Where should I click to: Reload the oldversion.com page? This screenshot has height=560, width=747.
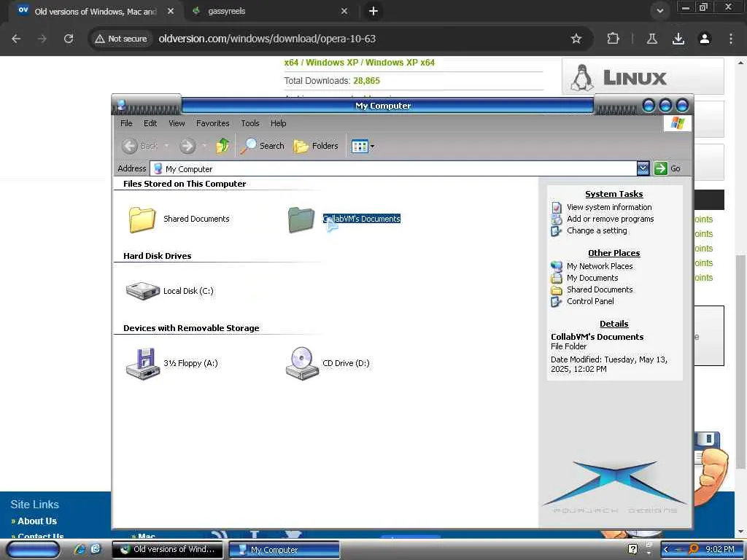69,39
